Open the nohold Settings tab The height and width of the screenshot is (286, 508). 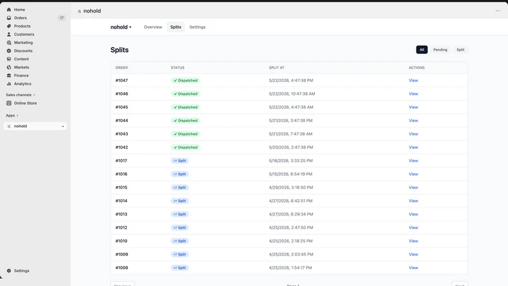197,27
